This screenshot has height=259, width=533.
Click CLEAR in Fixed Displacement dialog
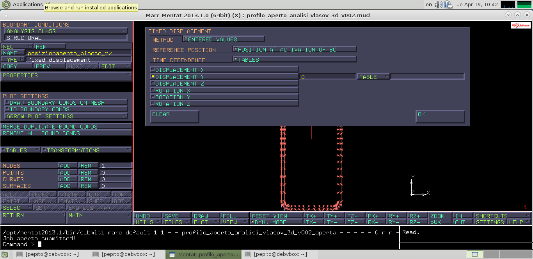[x=174, y=116]
